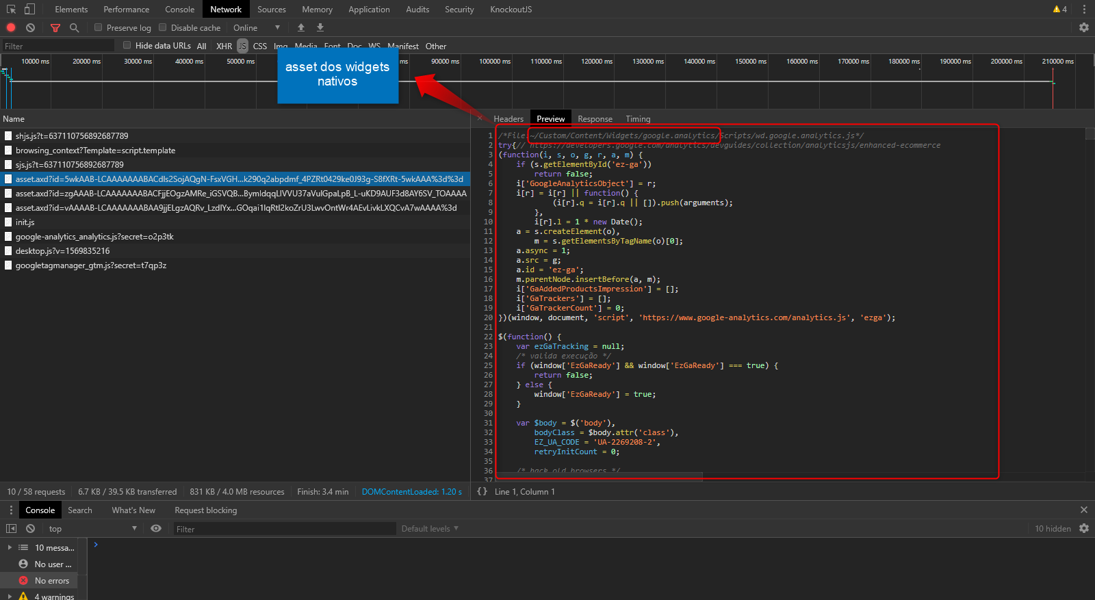Click the Name column header

(x=235, y=119)
